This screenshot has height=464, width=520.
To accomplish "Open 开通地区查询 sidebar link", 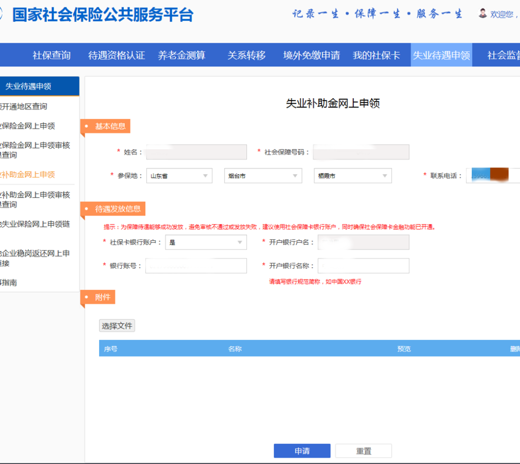I will point(24,106).
